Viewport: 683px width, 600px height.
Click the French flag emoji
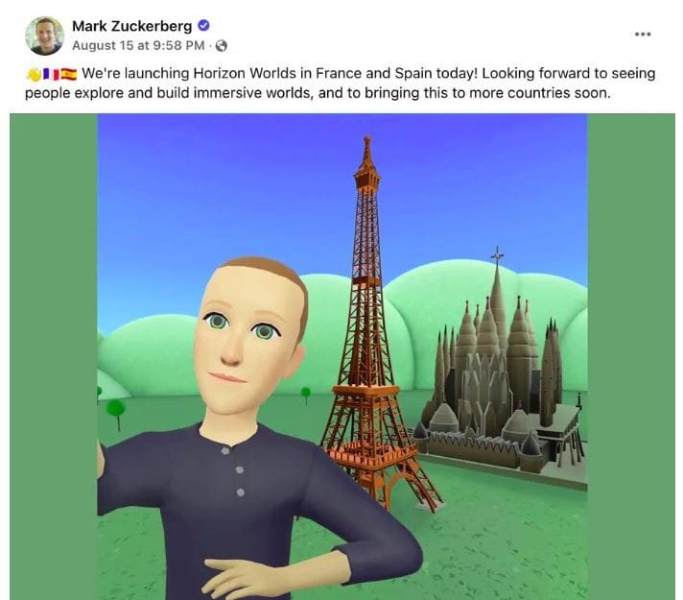[x=51, y=75]
